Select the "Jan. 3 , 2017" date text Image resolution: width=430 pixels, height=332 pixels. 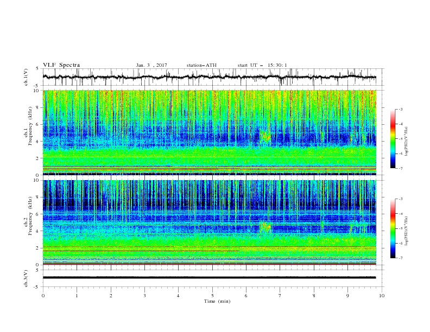coord(151,65)
